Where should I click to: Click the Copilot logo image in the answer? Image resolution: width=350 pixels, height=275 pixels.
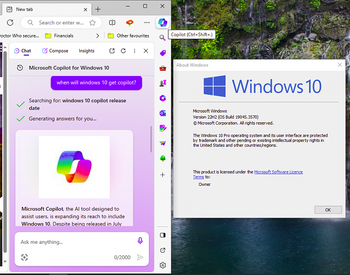point(74,167)
